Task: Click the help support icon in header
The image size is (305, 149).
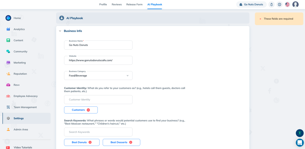Action: click(x=279, y=4)
